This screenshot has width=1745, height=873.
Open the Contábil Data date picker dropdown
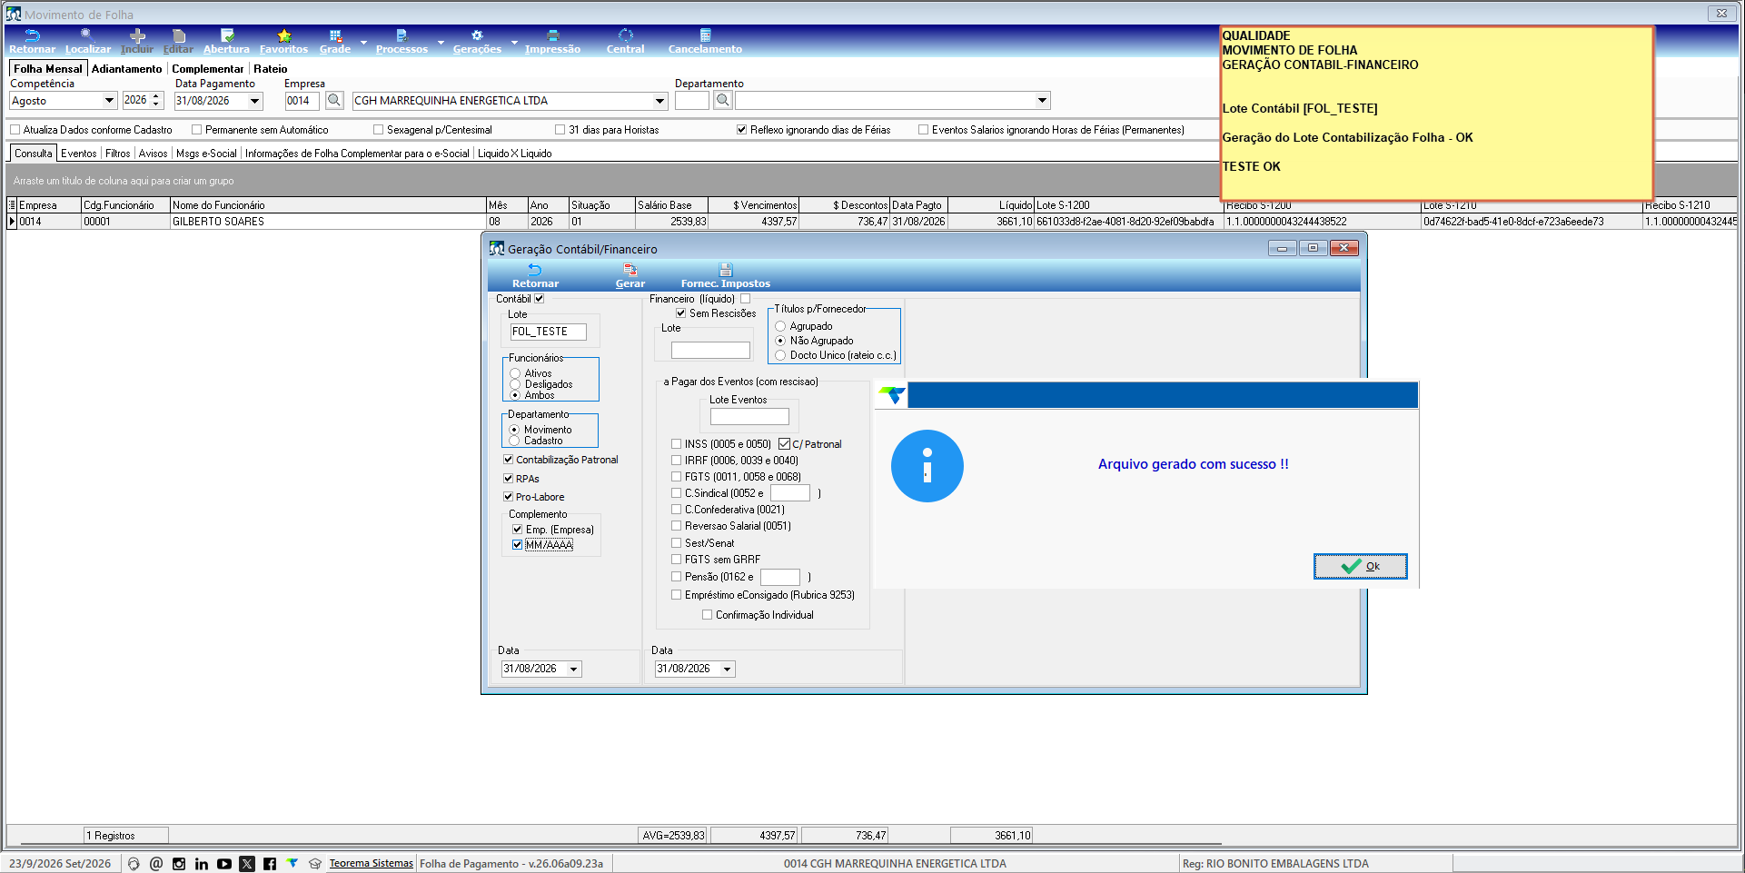(x=574, y=670)
